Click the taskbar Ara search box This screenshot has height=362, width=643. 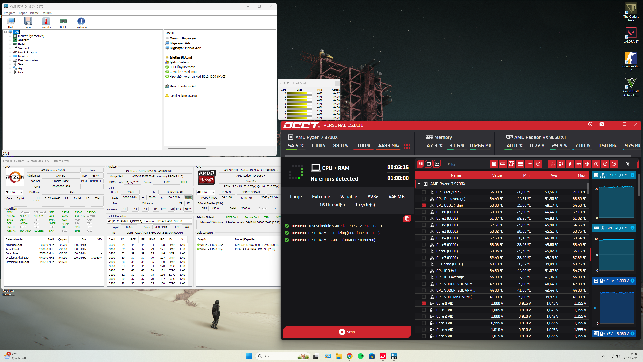(283, 356)
